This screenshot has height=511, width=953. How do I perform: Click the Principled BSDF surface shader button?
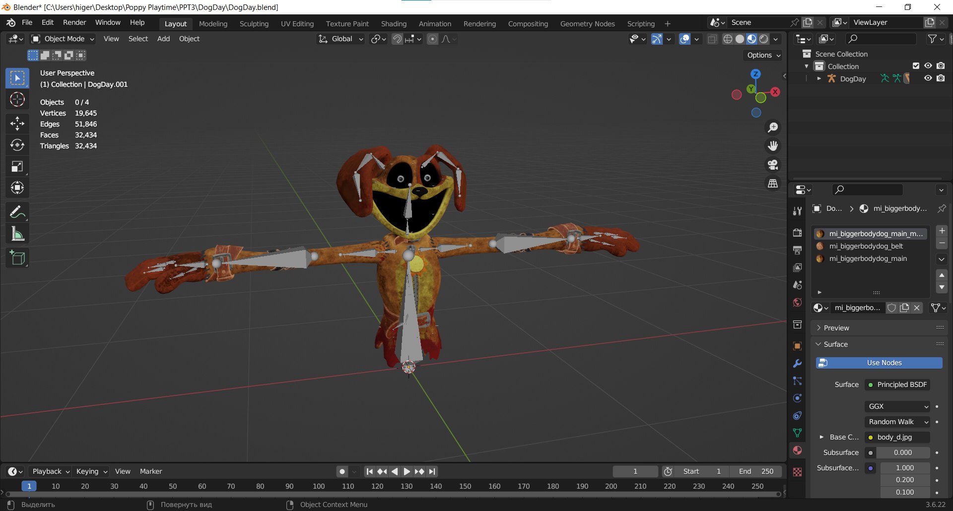coord(897,384)
